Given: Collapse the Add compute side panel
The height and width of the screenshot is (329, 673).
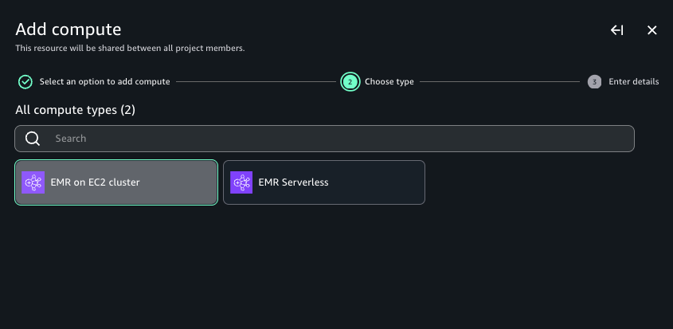Looking at the screenshot, I should (x=616, y=30).
